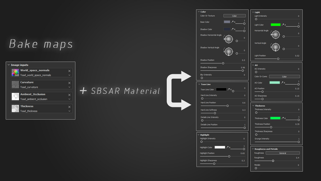Image resolution: width=321 pixels, height=181 pixels.
Task: Click the Light Position slider handle
Action: coord(278,59)
